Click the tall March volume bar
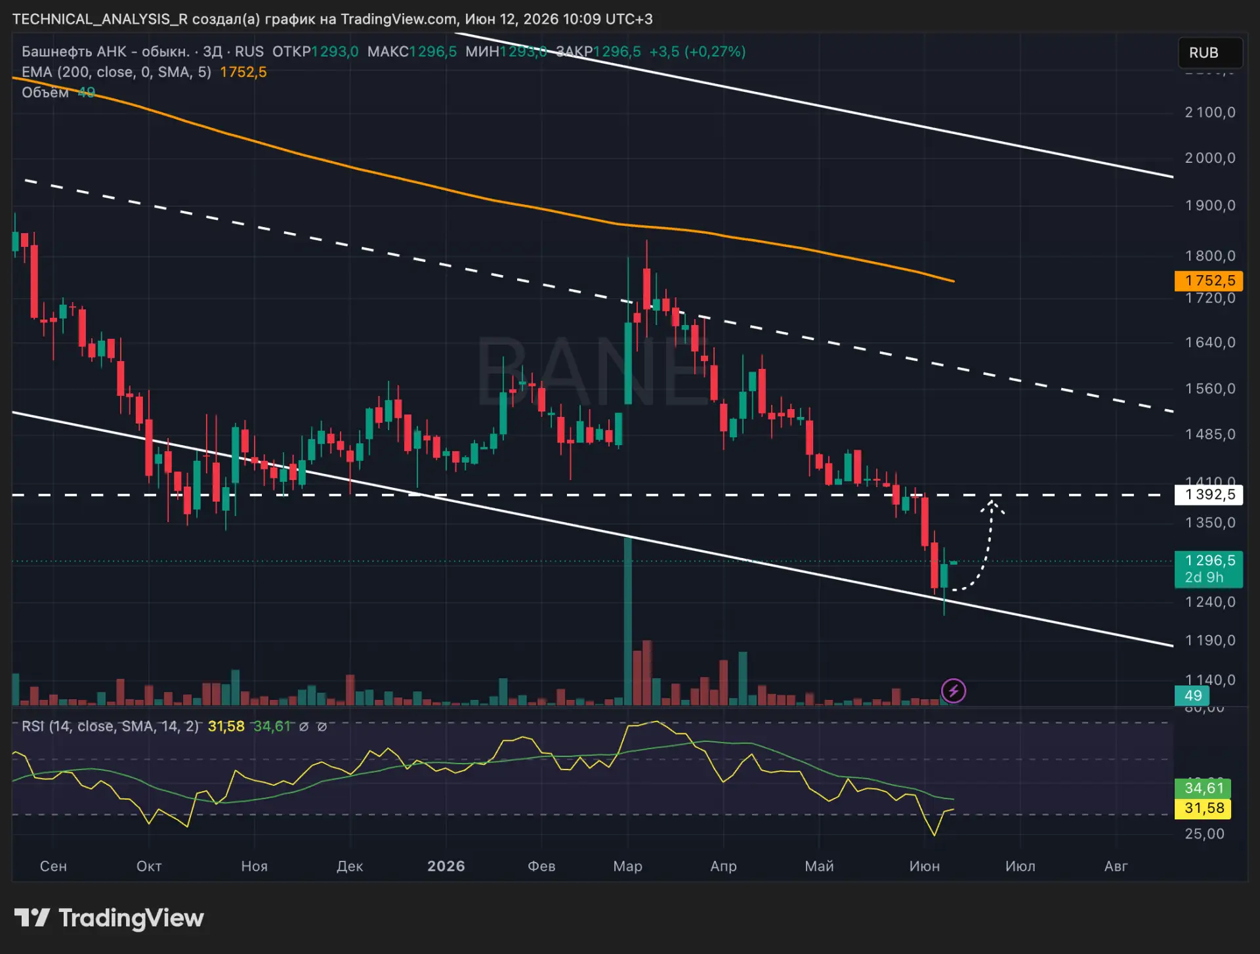 click(628, 620)
